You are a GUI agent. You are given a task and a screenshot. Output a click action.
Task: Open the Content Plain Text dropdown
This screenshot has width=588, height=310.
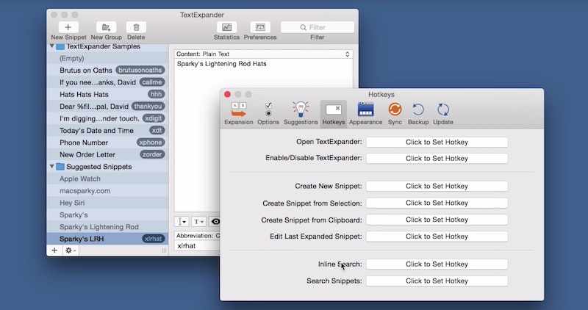tap(263, 54)
